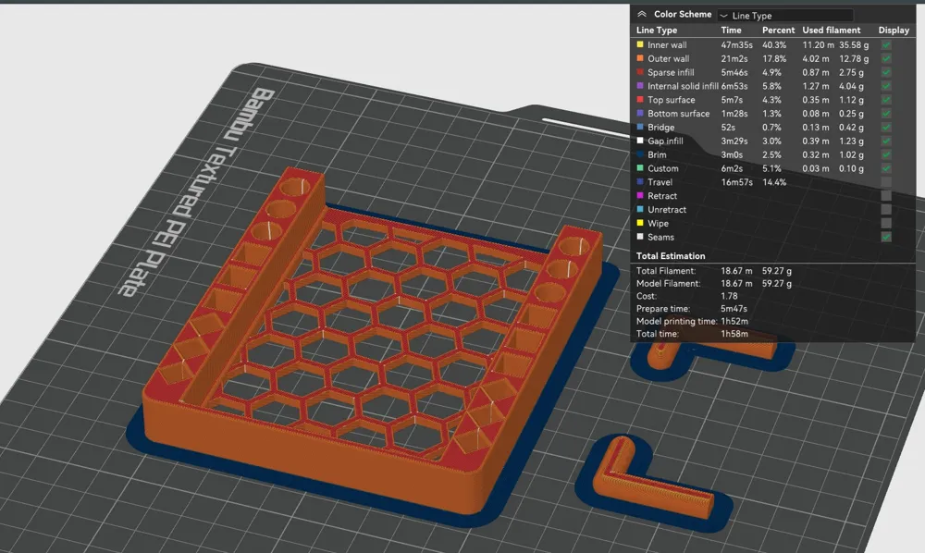
Task: Click the Display column header
Action: (x=894, y=31)
